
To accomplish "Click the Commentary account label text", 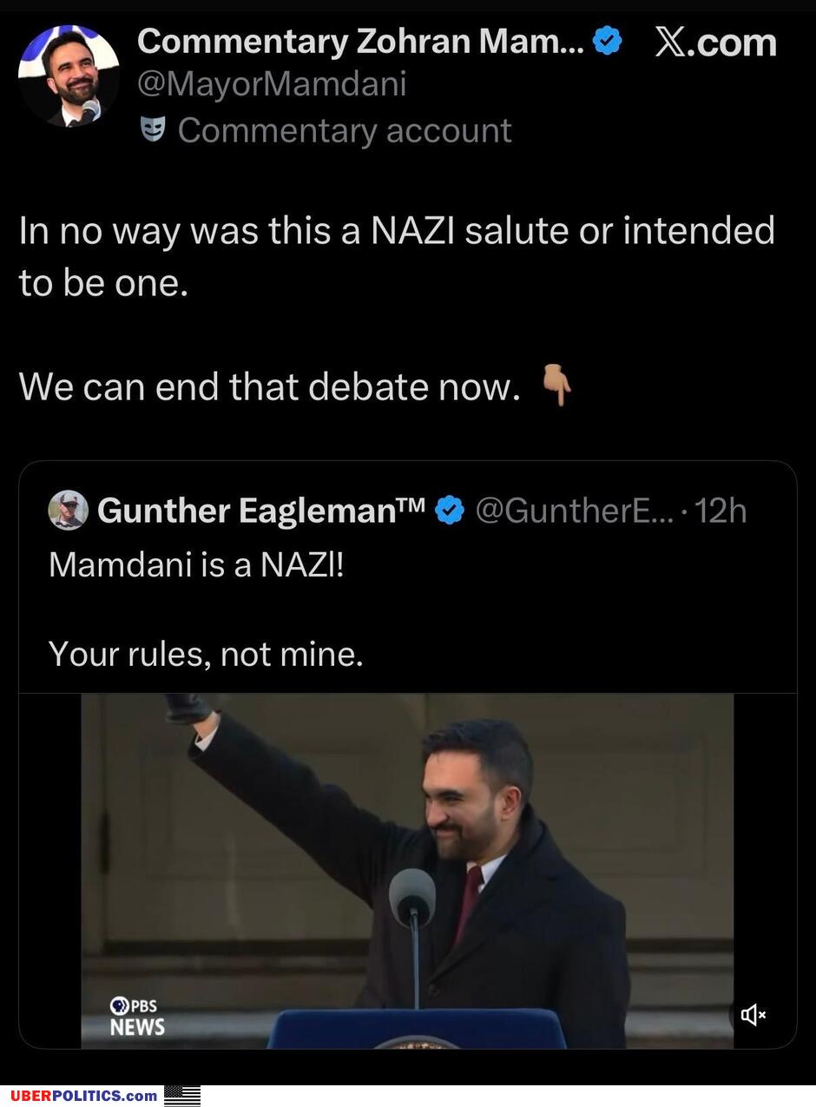I will (x=344, y=130).
